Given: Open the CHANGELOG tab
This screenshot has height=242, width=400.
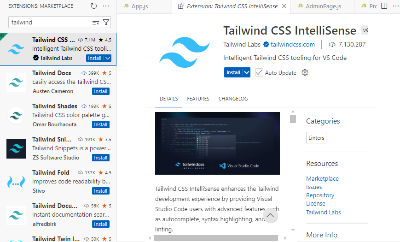Looking at the screenshot, I should point(233,99).
